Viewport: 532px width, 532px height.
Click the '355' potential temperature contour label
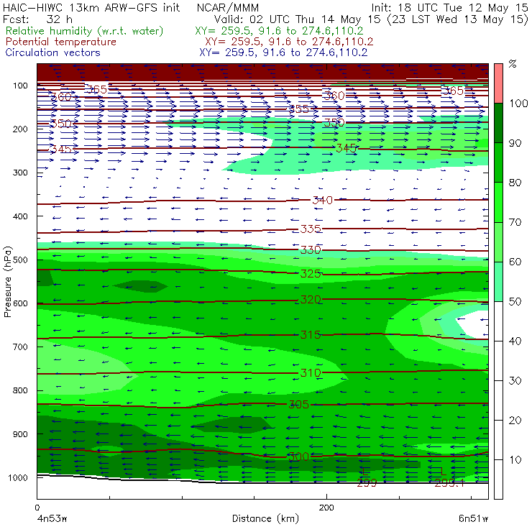[298, 109]
